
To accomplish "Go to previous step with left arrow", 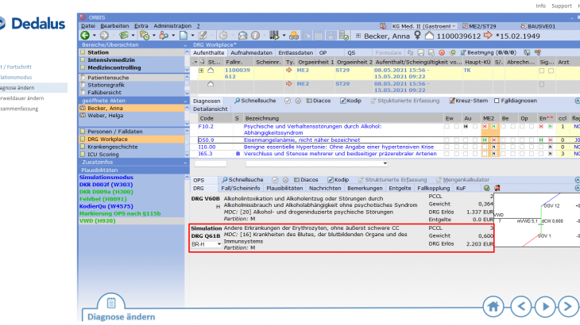I will tap(520, 306).
